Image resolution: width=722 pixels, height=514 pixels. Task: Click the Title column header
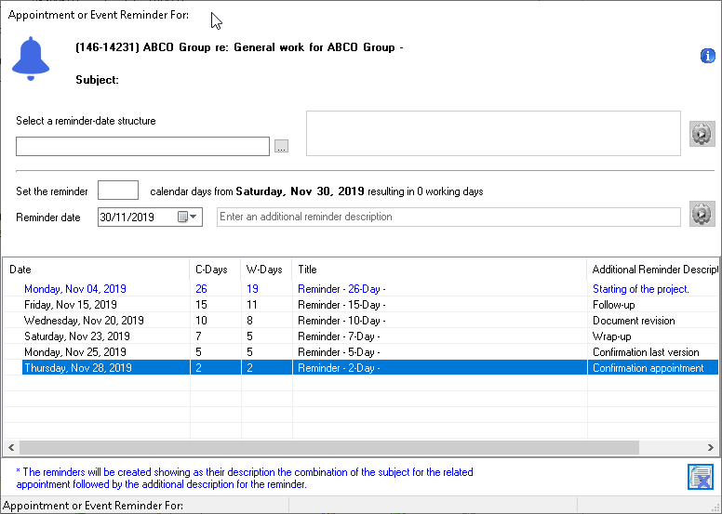point(439,270)
